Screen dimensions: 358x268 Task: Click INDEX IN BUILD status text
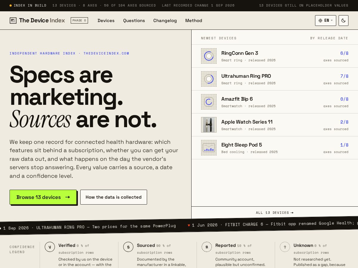click(30, 6)
